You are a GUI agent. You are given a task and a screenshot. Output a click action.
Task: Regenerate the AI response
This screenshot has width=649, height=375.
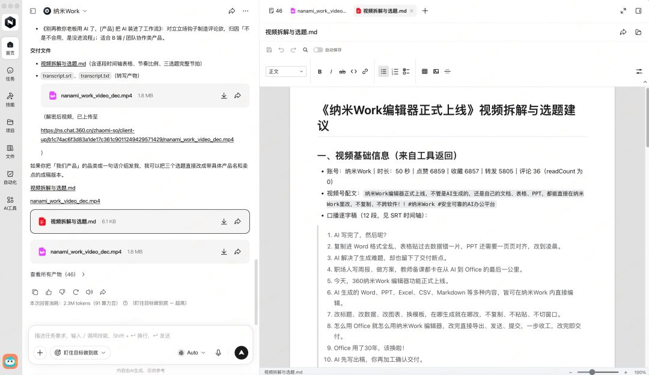[76, 292]
